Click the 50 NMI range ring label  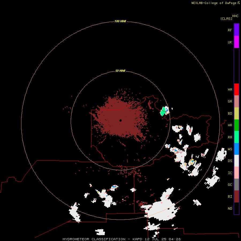pyautogui.click(x=120, y=71)
